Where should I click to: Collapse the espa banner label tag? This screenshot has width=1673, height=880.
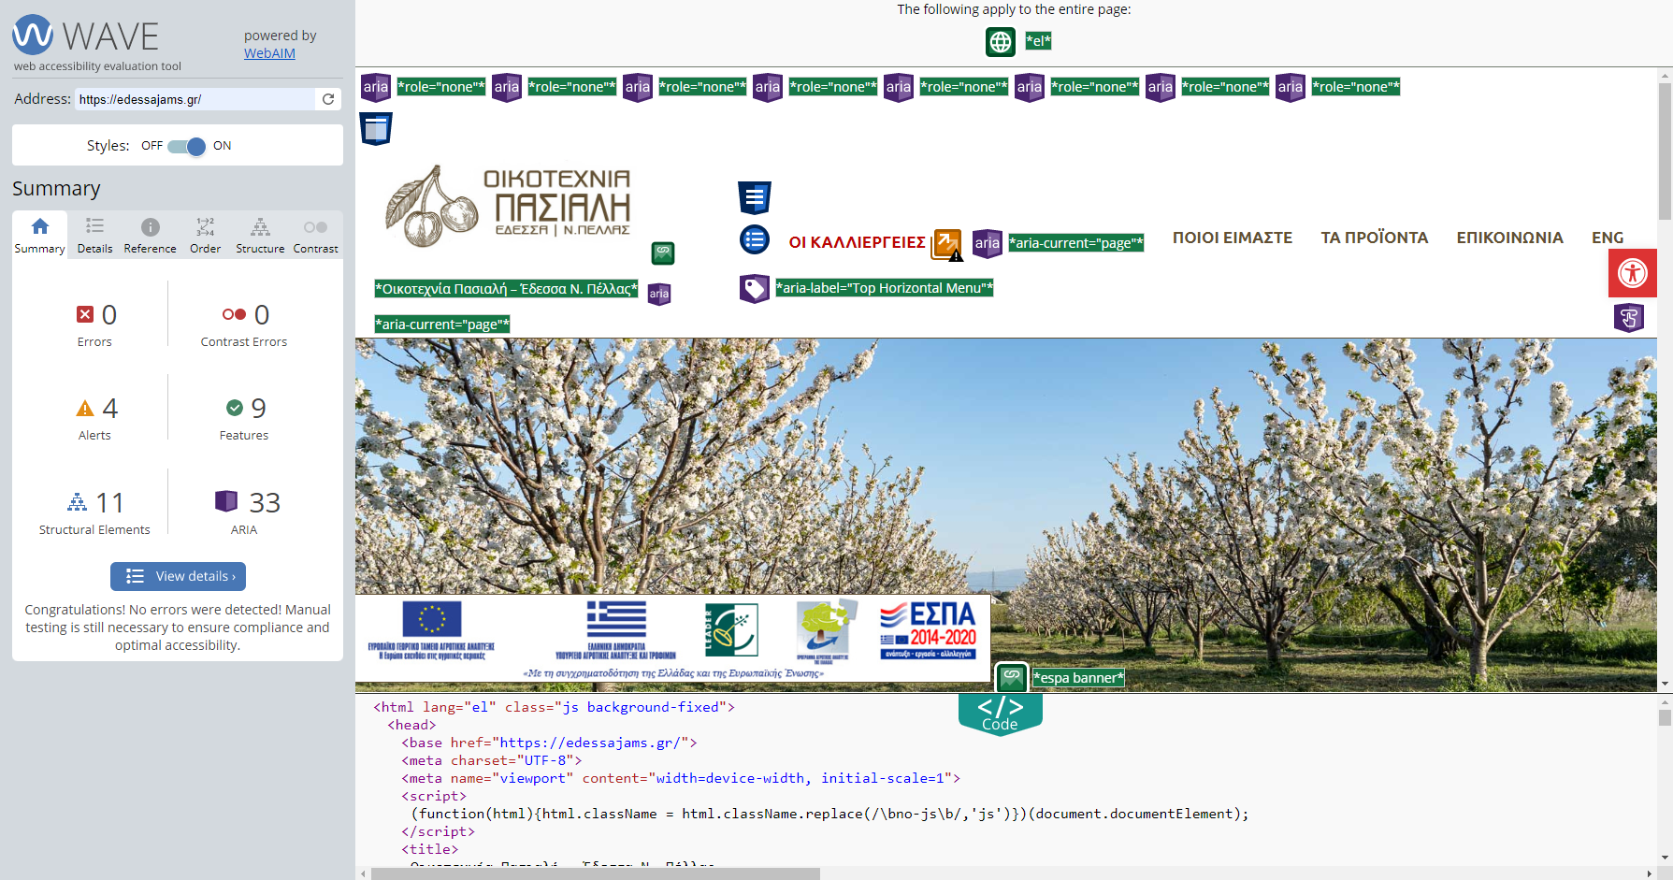point(1077,677)
